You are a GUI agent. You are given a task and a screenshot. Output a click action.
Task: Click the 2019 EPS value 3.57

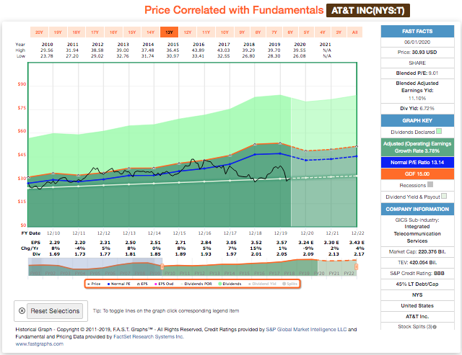click(x=282, y=243)
